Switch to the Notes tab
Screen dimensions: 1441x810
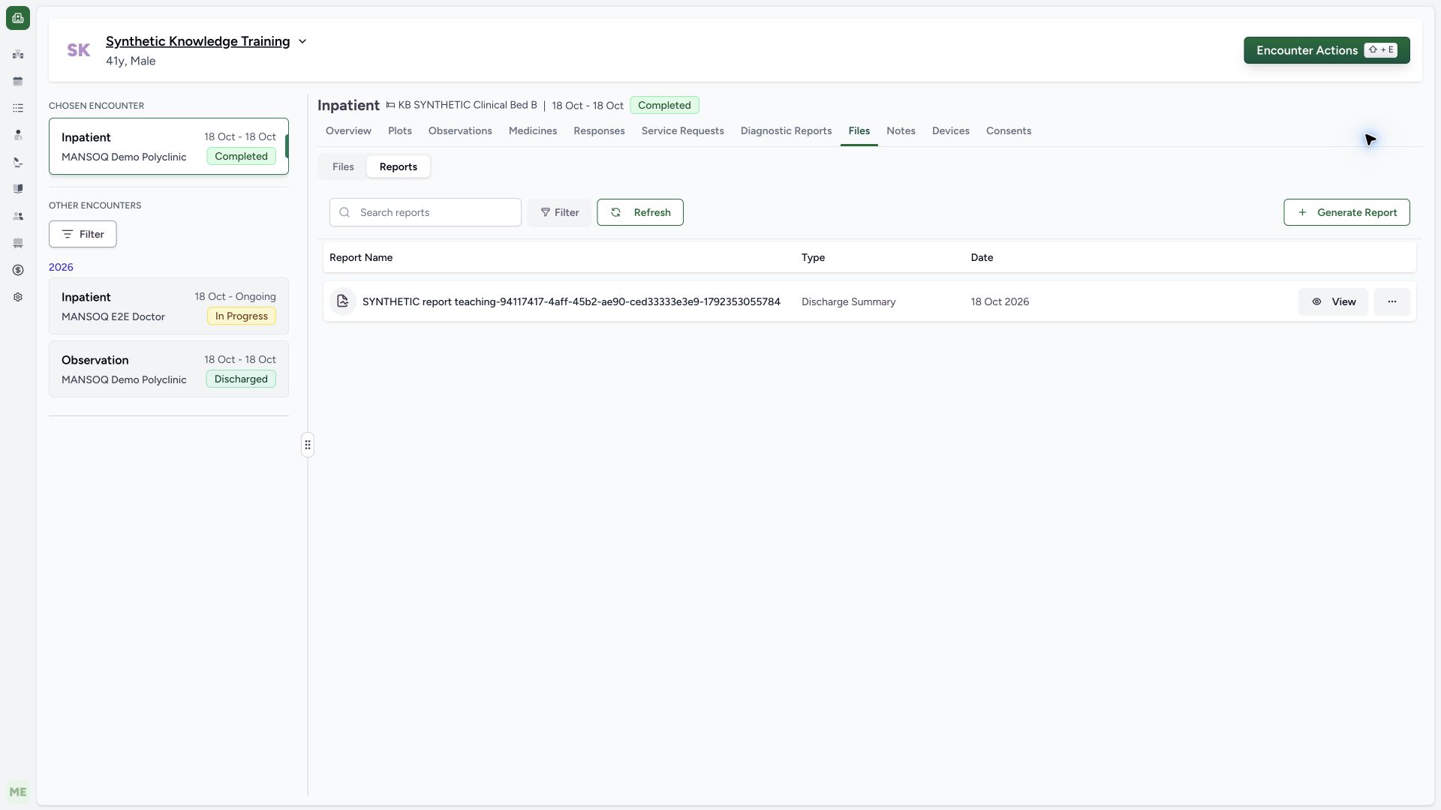tap(901, 130)
